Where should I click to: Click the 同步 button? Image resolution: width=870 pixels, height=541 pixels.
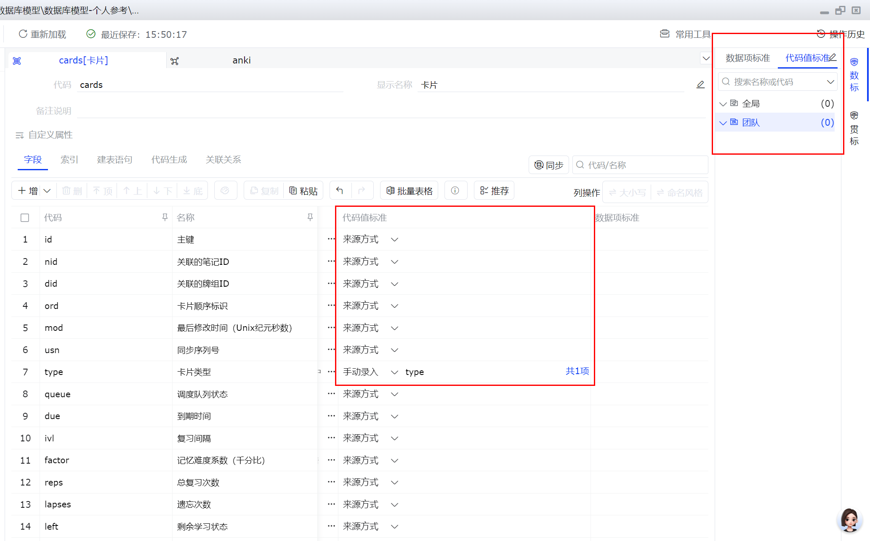549,165
